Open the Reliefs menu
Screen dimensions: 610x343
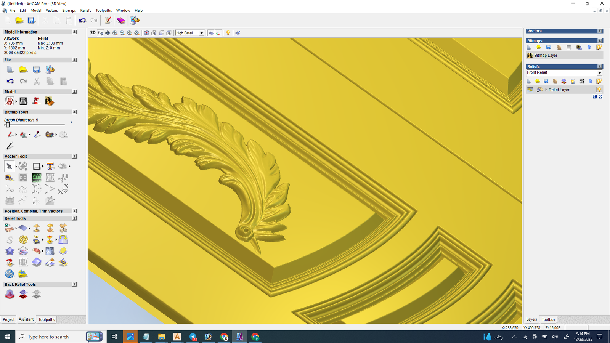(x=85, y=10)
